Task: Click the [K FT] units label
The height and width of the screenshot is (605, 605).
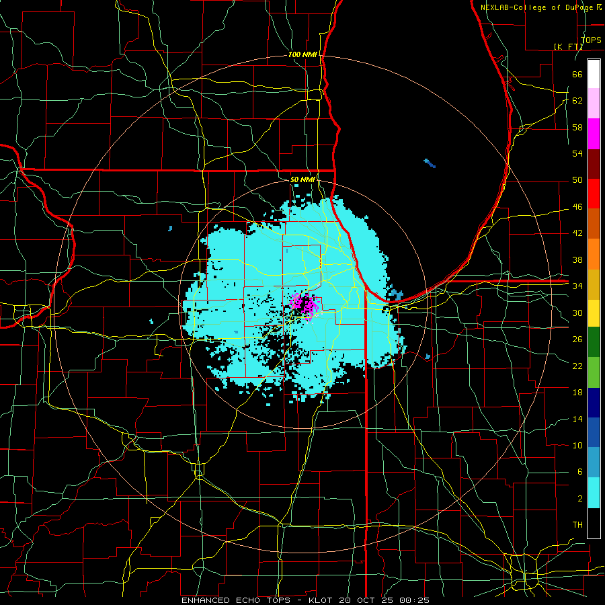Action: coord(568,46)
